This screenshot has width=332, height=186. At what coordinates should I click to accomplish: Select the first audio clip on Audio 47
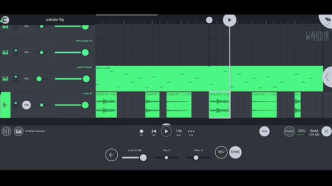(106, 105)
